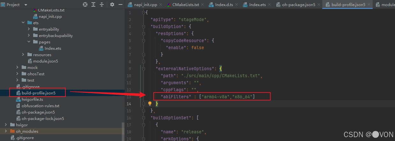
Task: Expand the entryability folder
Action: (x=29, y=29)
